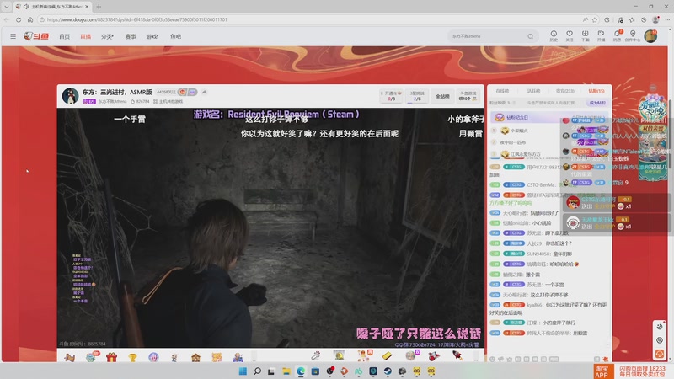Open the 斗鱼游戏 widget in header
674x379 pixels.
[x=468, y=96]
